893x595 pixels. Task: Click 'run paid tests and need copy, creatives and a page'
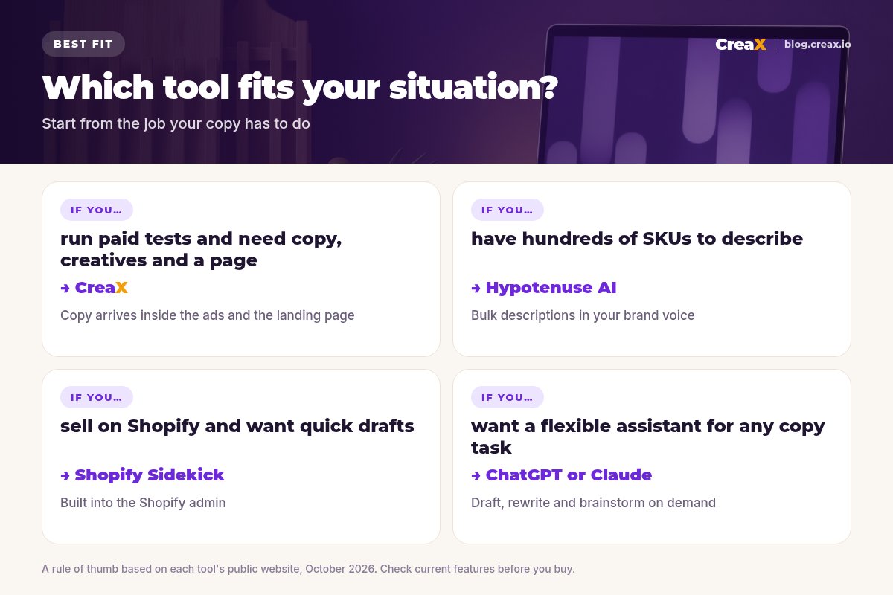coord(201,249)
